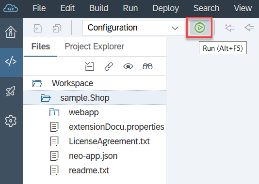
Task: Collapse the sample.Shop folder icon
Action: tap(46, 98)
